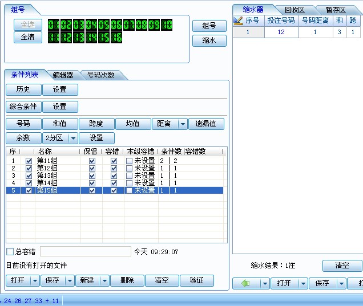Pick the green number 16 tile

pos(116,37)
